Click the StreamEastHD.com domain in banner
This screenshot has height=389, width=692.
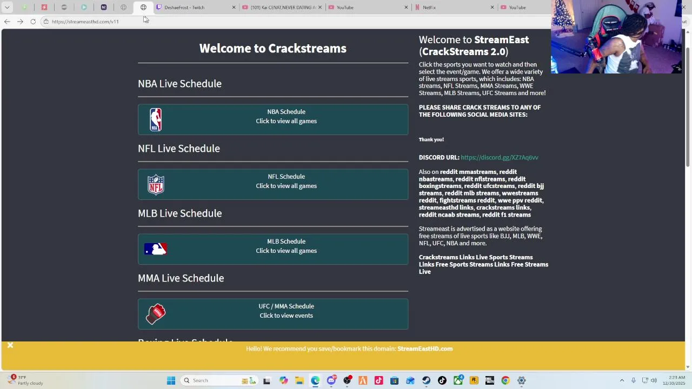tap(425, 348)
